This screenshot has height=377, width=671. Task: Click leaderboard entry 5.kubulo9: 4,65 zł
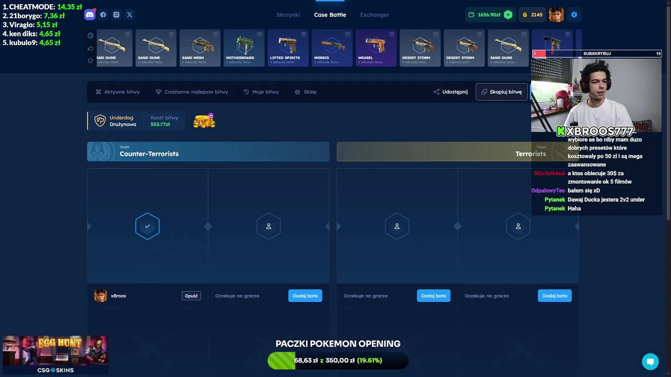tap(31, 42)
